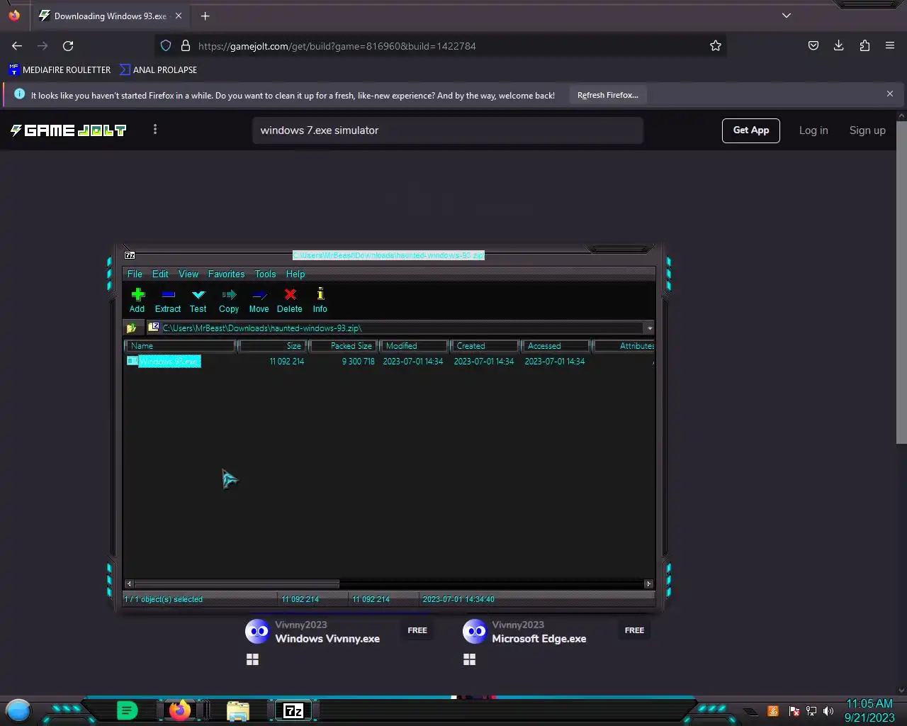Open Firefox extensions icon

click(x=864, y=46)
